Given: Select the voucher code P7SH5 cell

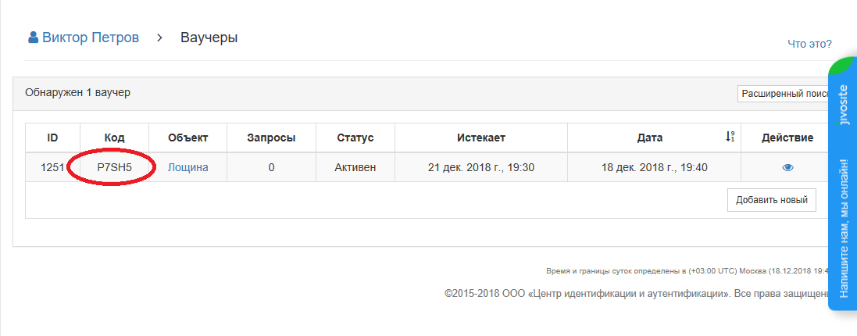Looking at the screenshot, I should [x=114, y=168].
